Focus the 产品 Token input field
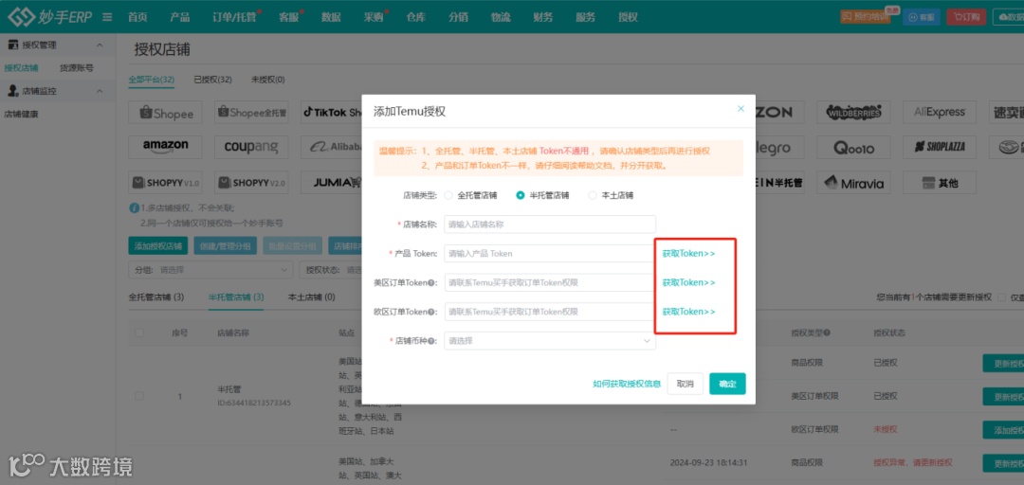The width and height of the screenshot is (1024, 485). click(x=550, y=253)
